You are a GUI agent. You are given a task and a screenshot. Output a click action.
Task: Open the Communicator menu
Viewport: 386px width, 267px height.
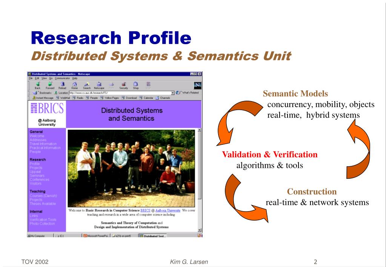click(63, 78)
